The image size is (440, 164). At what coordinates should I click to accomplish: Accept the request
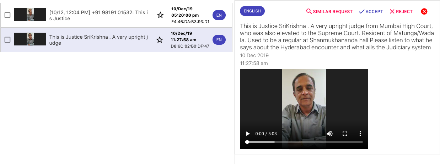pos(371,11)
